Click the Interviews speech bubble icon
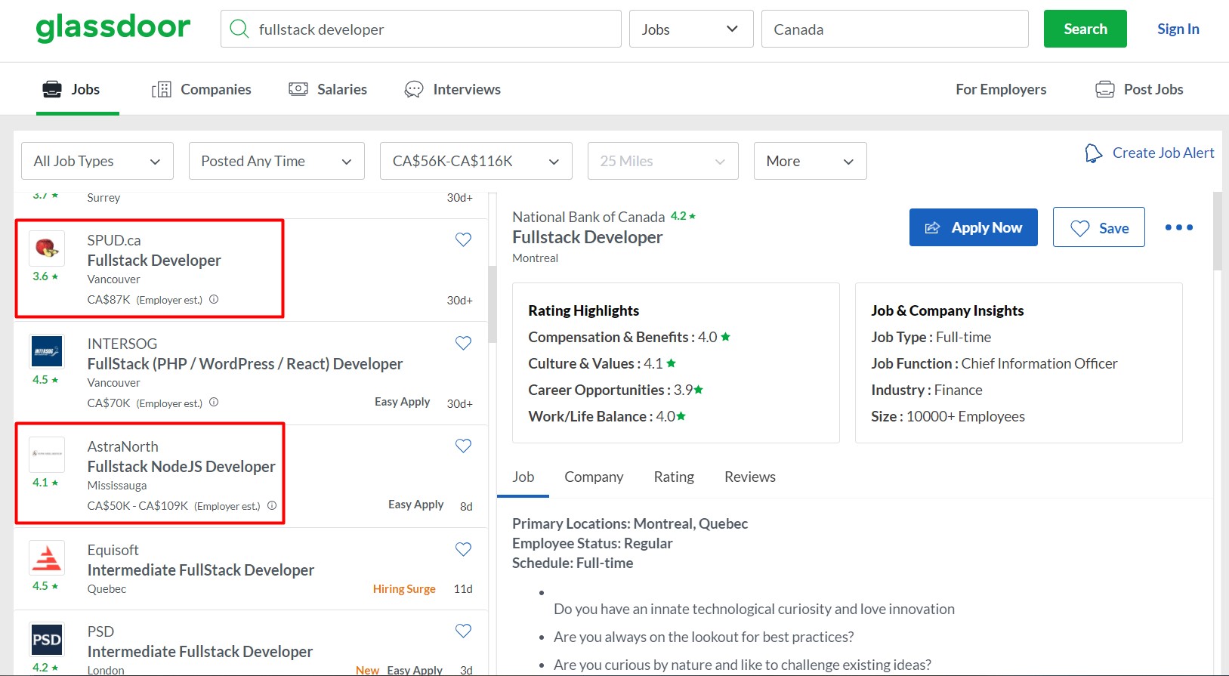The width and height of the screenshot is (1229, 676). (x=414, y=89)
